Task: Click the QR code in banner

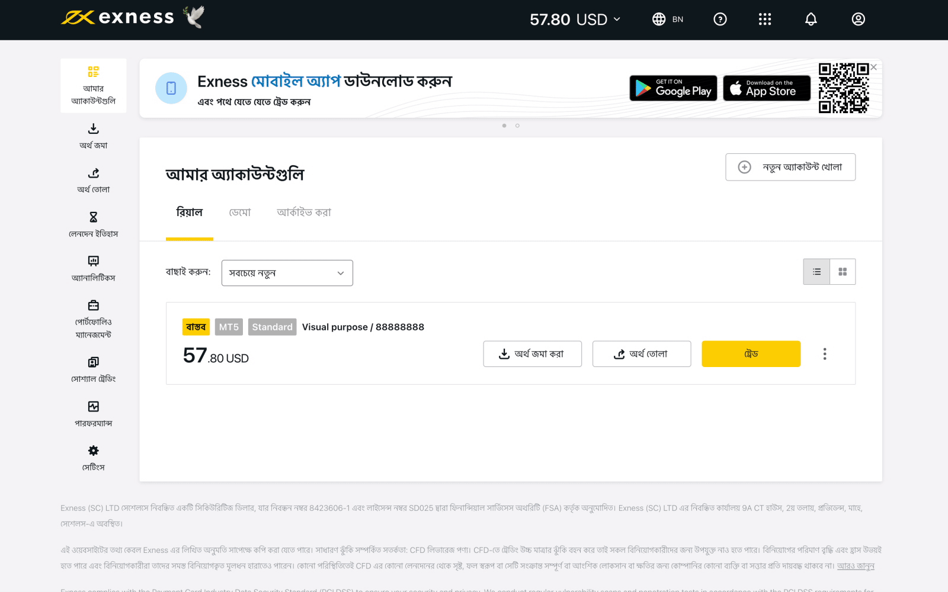Action: click(844, 88)
